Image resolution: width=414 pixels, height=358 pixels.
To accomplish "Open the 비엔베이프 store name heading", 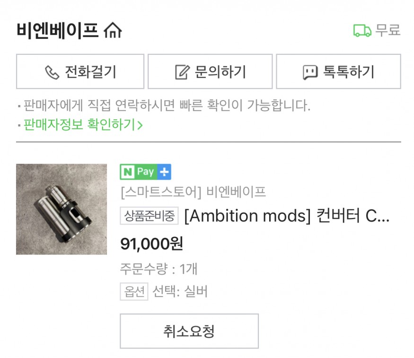I will click(x=57, y=31).
